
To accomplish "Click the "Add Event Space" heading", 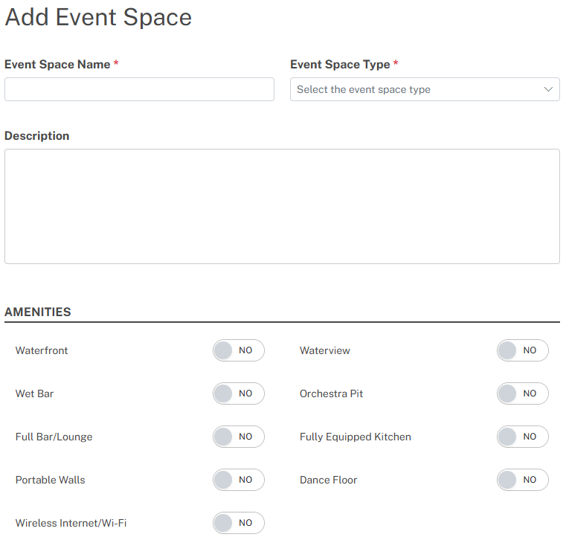I will [x=98, y=17].
